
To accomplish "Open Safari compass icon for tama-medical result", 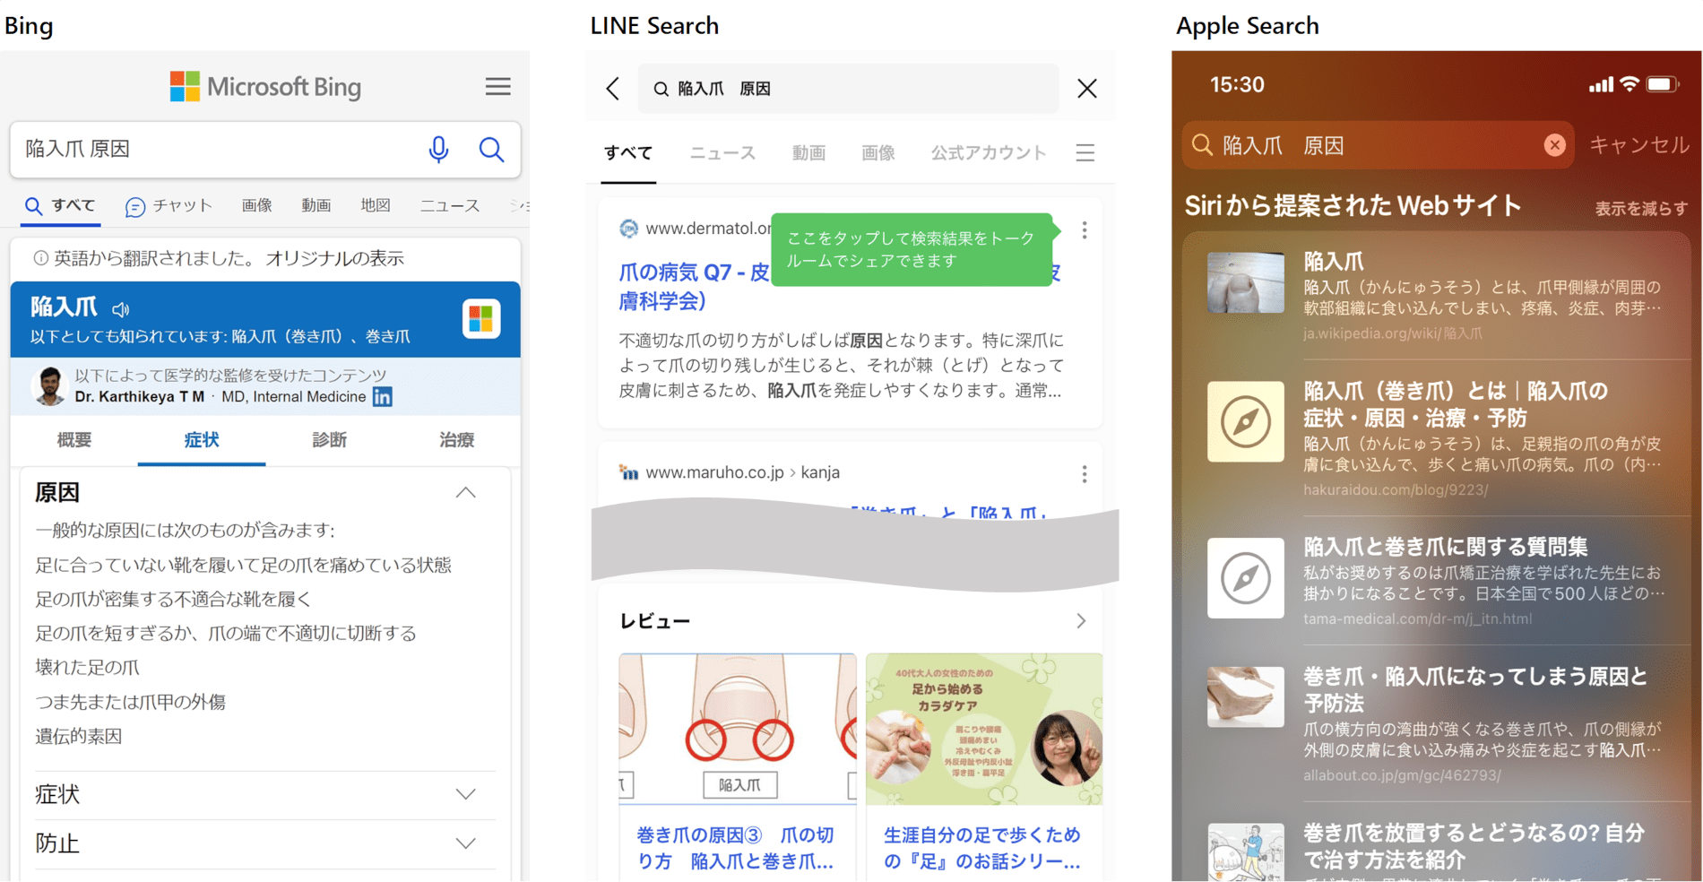I will click(x=1246, y=578).
